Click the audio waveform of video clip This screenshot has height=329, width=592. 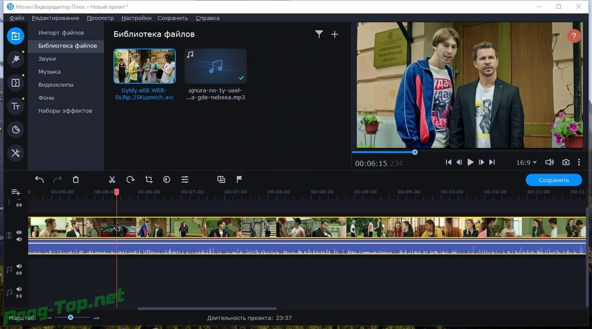307,248
